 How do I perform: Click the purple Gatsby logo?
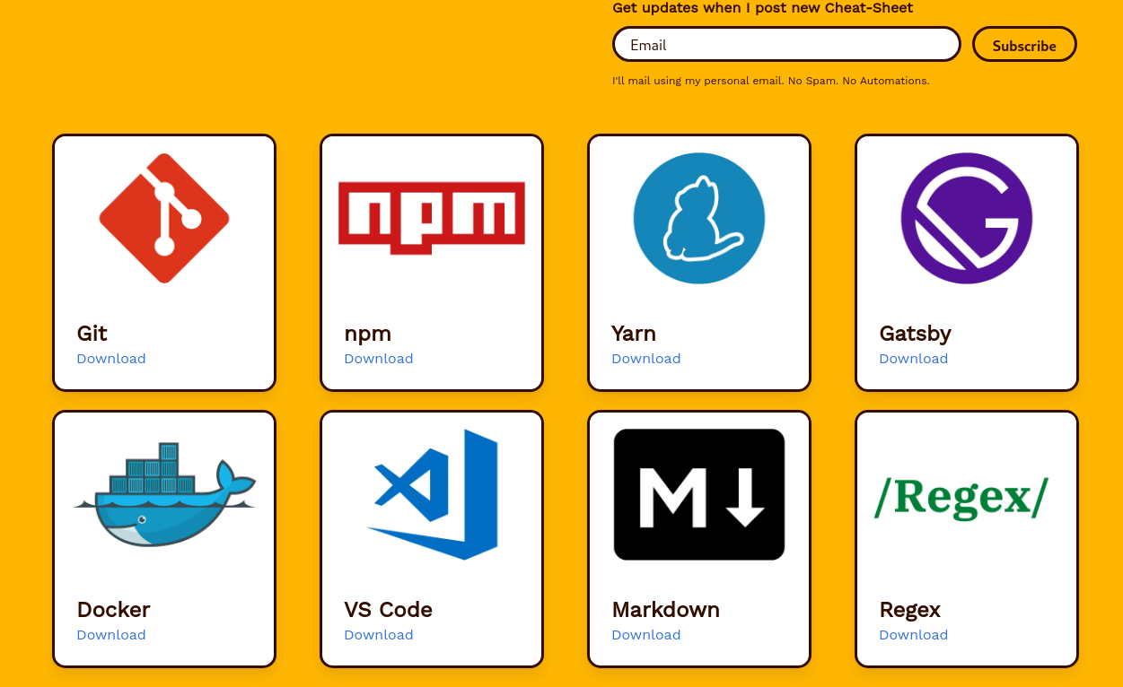(x=967, y=218)
